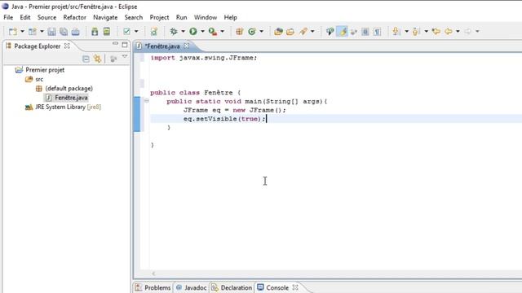Click the Previous Annotation up-arrow icon
The height and width of the screenshot is (293, 522).
click(415, 32)
